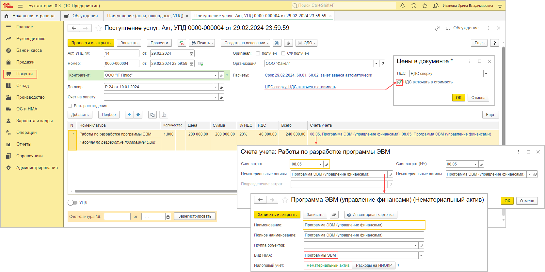Open the 1C main menu hamburger icon
Image resolution: width=545 pixels, height=272 pixels.
click(20, 6)
